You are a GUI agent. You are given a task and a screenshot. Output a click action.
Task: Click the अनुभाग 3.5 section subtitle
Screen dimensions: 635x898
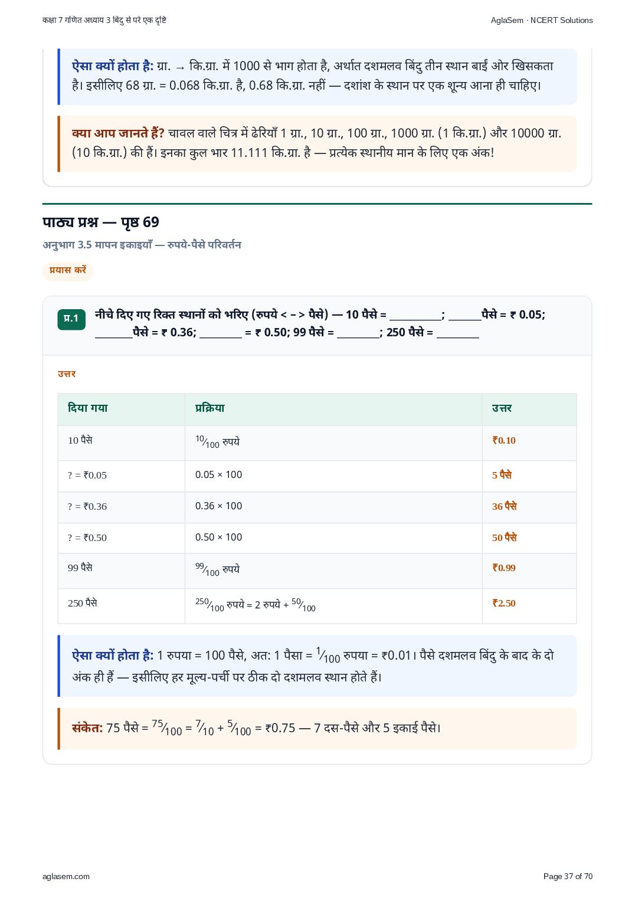tap(142, 245)
